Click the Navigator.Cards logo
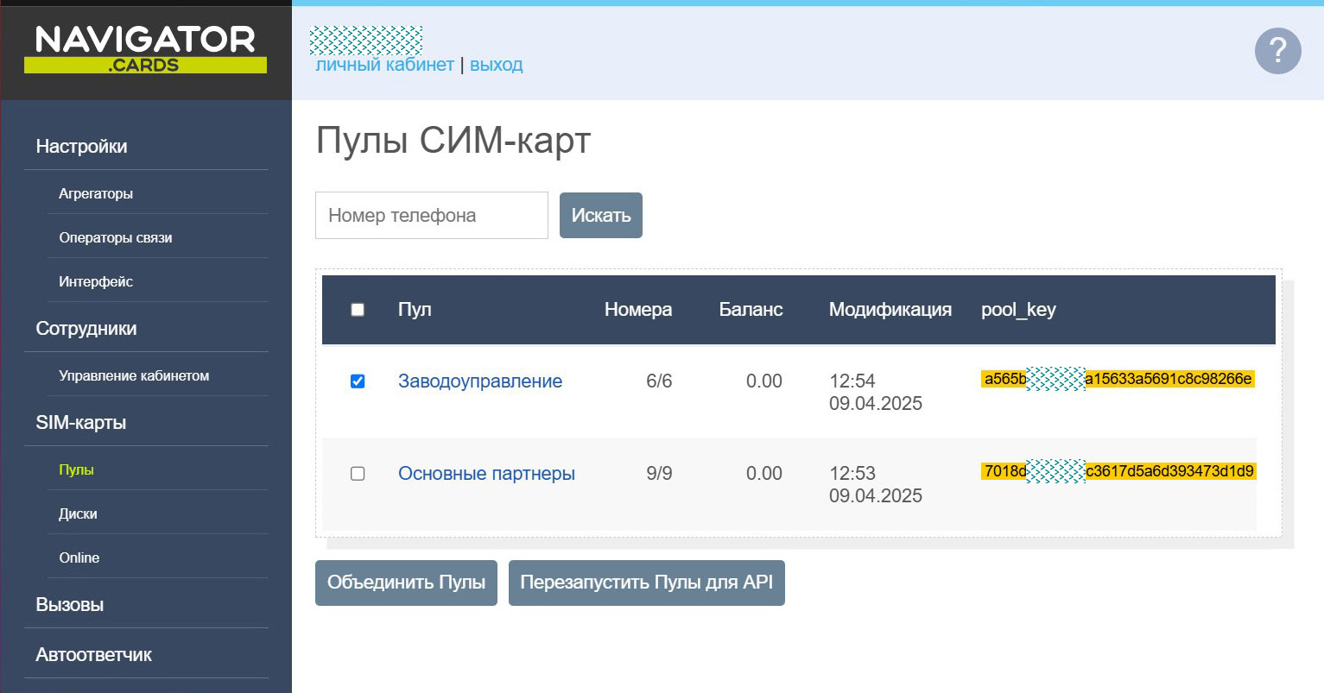Screen dimensions: 1324x693 click(145, 50)
